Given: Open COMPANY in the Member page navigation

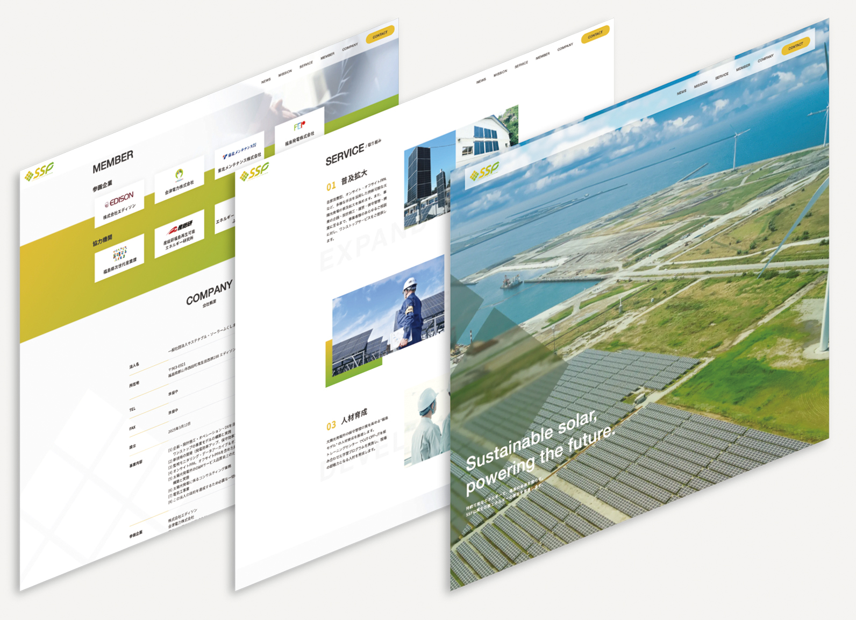Looking at the screenshot, I should click(x=350, y=47).
